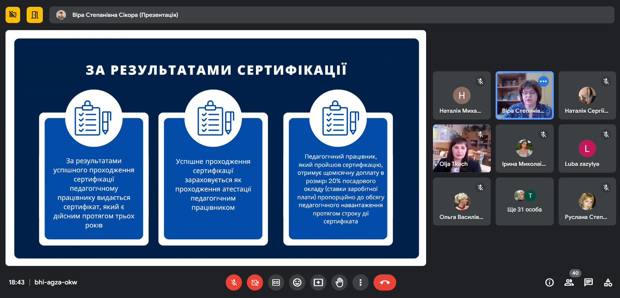The width and height of the screenshot is (620, 298).
Task: Click the 20% salary supplement card text
Action: (341, 189)
